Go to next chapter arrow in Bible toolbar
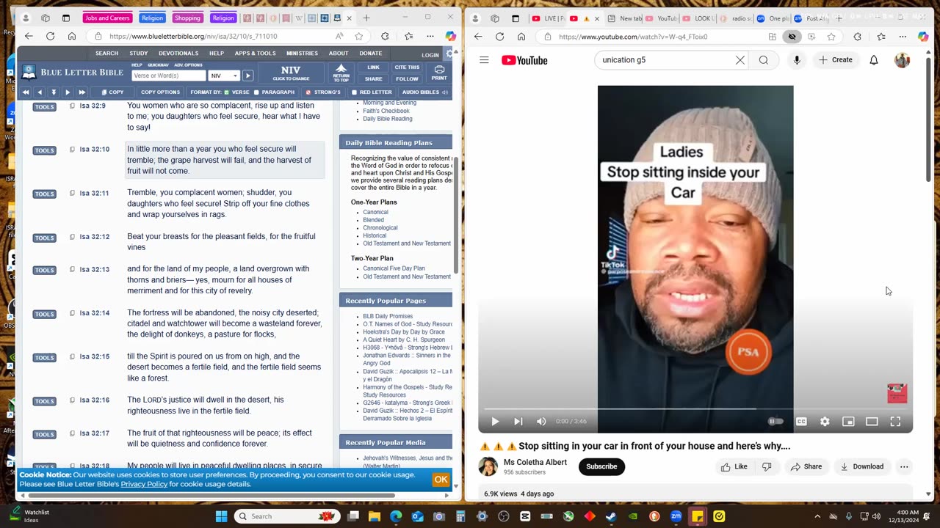 68,92
